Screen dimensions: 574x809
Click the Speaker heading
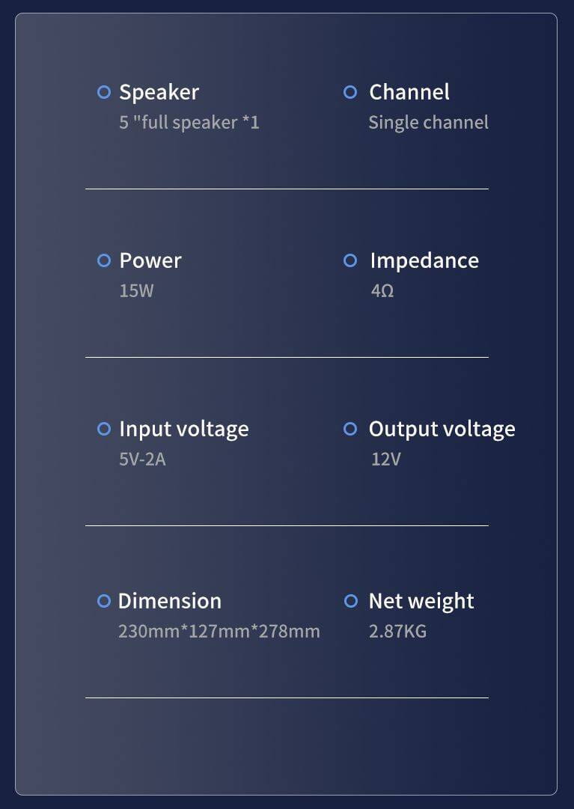[159, 92]
